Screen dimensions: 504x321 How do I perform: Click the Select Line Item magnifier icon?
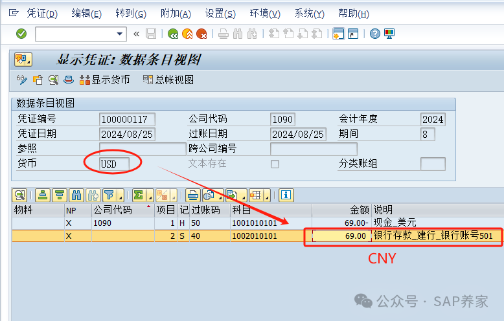pyautogui.click(x=53, y=80)
